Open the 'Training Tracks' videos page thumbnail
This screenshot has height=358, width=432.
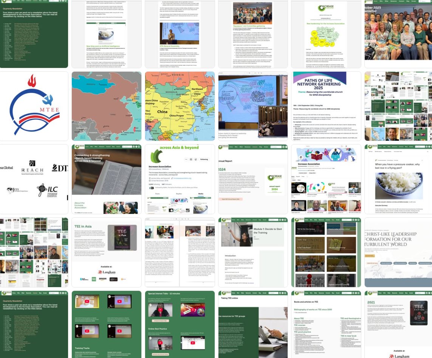click(x=107, y=324)
